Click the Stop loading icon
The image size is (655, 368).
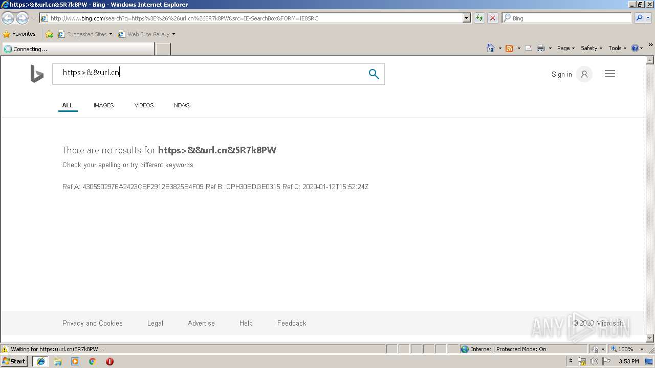(493, 18)
